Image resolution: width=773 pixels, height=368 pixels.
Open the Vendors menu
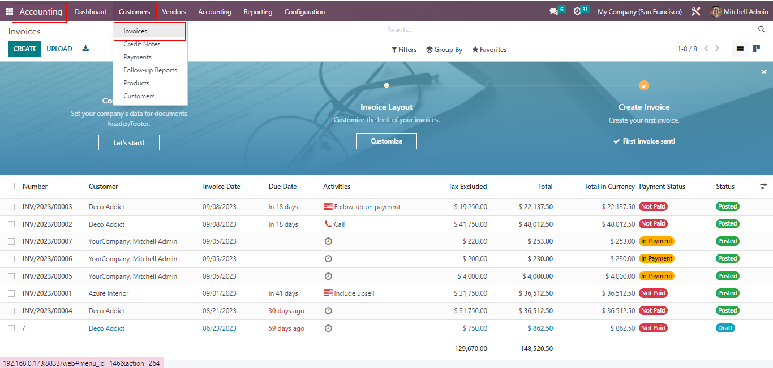coord(174,12)
